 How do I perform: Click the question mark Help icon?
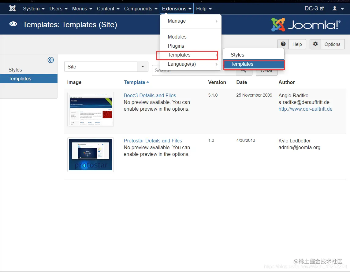(283, 44)
